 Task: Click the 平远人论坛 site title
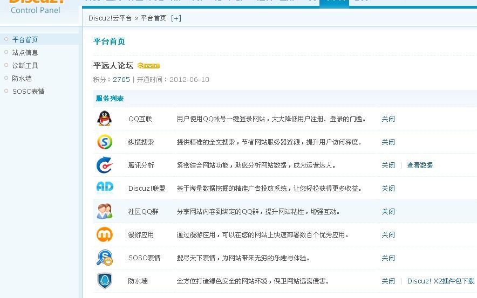(113, 65)
